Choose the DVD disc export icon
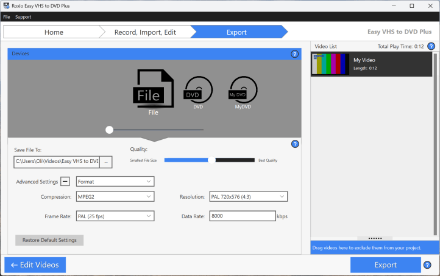Screen dimensions: 440x276 pos(198,91)
